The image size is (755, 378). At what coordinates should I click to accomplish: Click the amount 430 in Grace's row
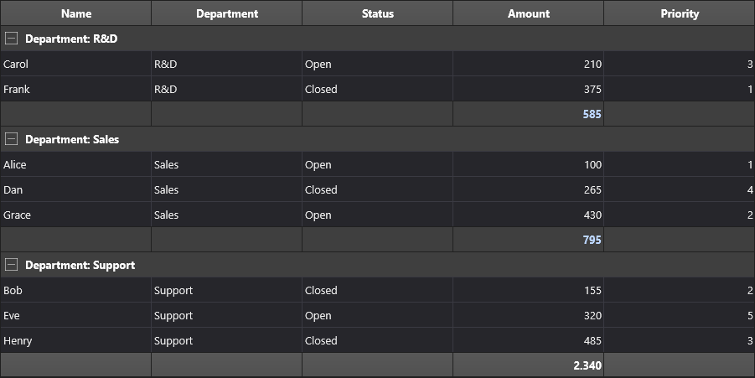[528, 215]
